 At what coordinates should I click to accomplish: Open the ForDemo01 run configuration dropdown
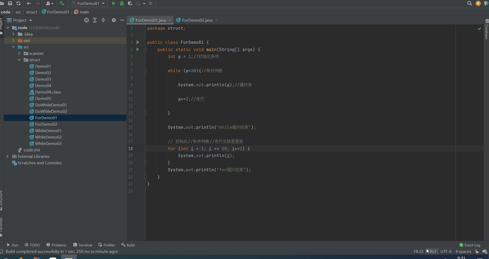(88, 3)
